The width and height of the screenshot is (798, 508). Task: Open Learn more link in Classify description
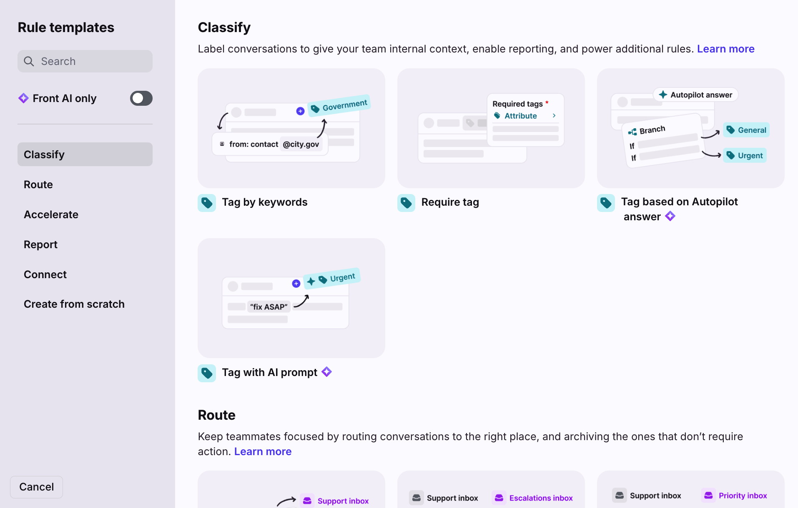click(725, 49)
